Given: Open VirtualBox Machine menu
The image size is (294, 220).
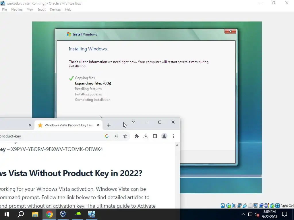Looking at the screenshot, I should [17, 9].
